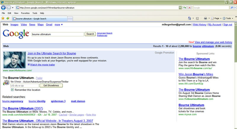Expand toolbar overflow chevron at far right

pos(236,17)
